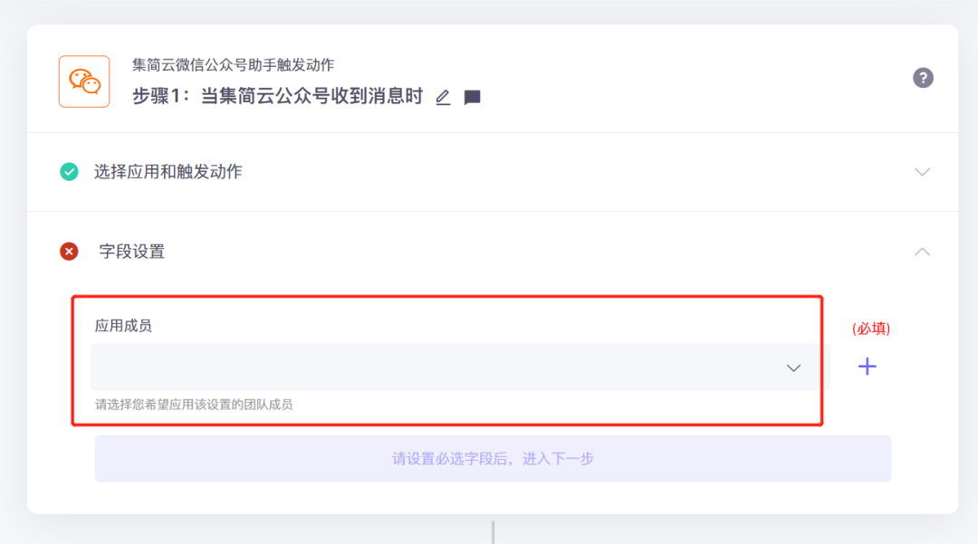Select the 选择应用和触发动作 section header
This screenshot has height=544, width=978.
coord(493,172)
